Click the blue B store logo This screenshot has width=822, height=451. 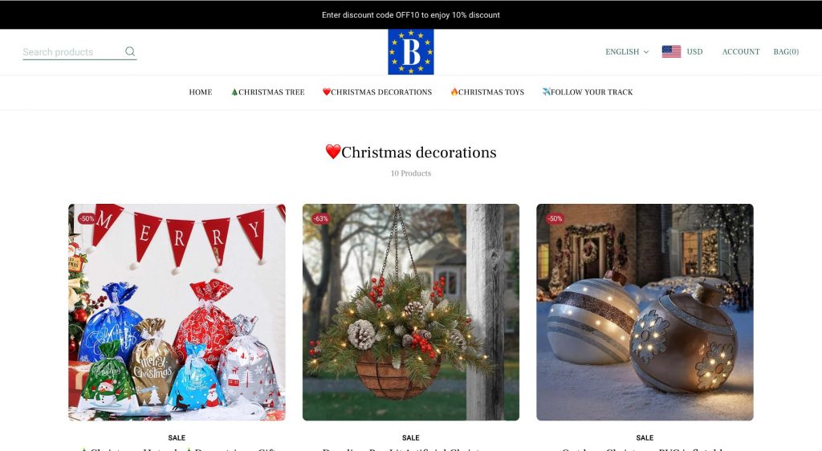click(410, 52)
